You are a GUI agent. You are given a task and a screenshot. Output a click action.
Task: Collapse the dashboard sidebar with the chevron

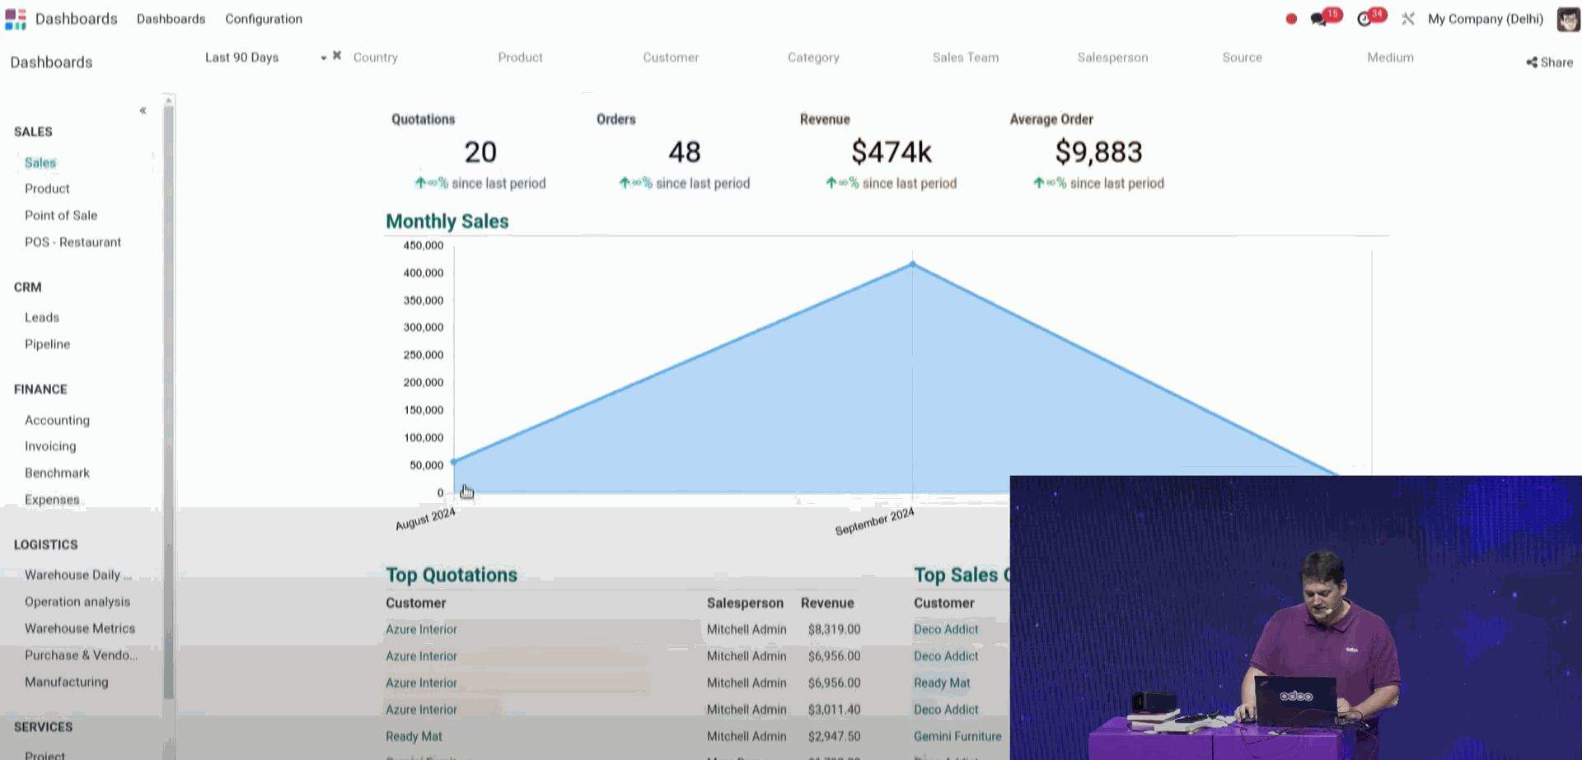[143, 110]
